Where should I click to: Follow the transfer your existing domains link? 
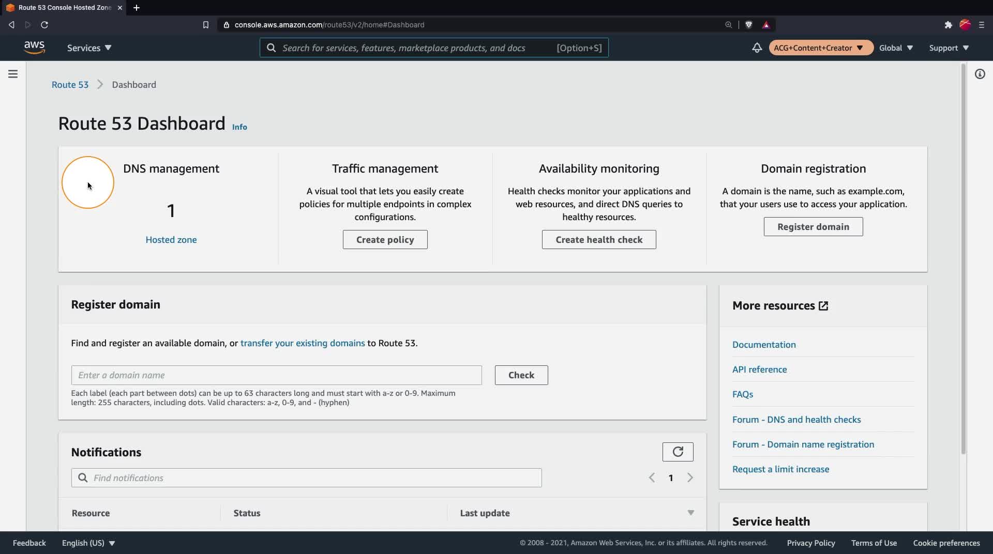(303, 343)
